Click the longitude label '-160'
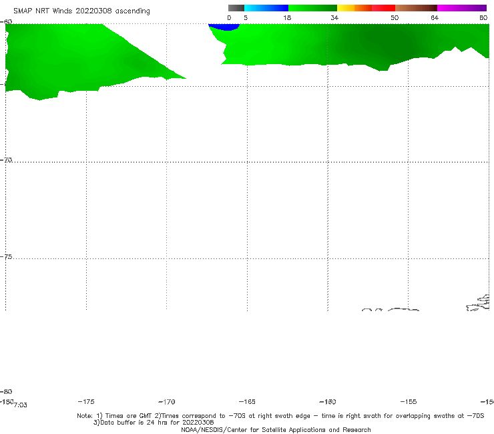Screen dimensions: 494x434 328,401
